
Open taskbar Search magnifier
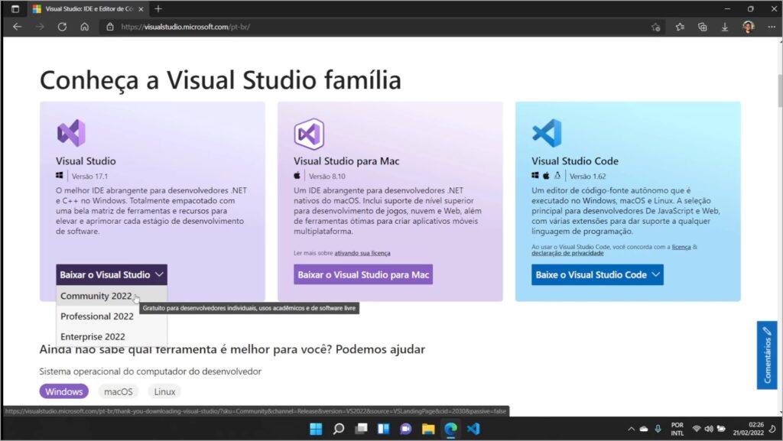339,429
